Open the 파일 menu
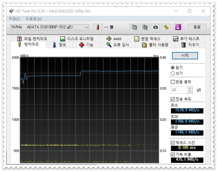The width and height of the screenshot is (217, 171). click(14, 19)
